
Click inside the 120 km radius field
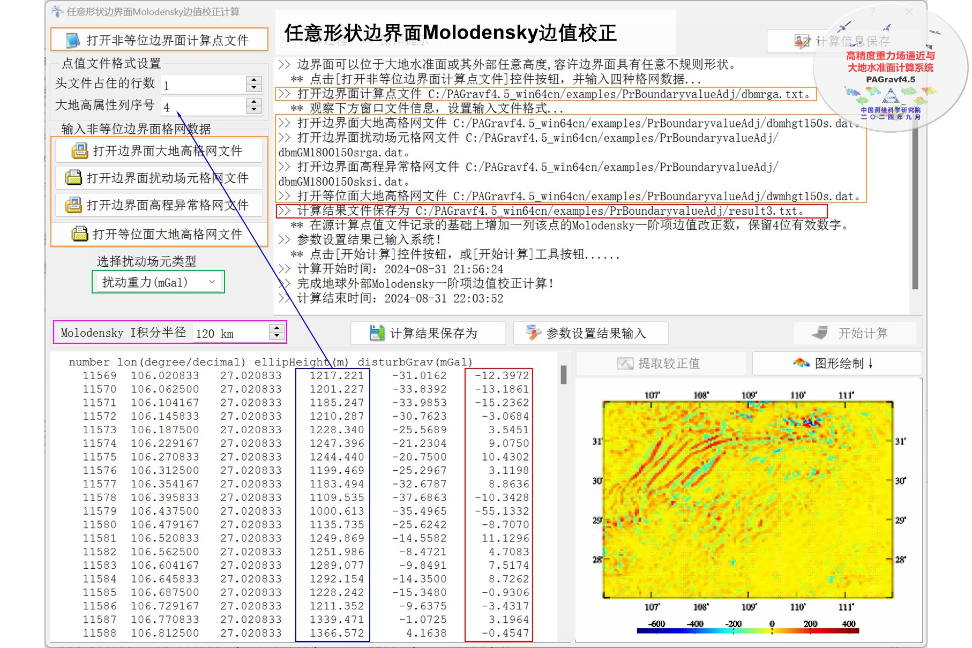[230, 333]
